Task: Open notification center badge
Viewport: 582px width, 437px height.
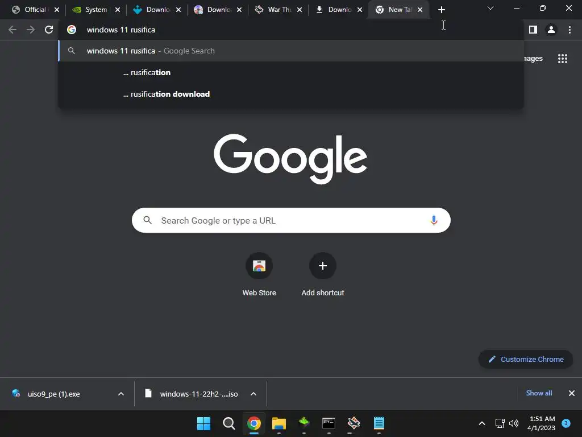Action: point(566,423)
